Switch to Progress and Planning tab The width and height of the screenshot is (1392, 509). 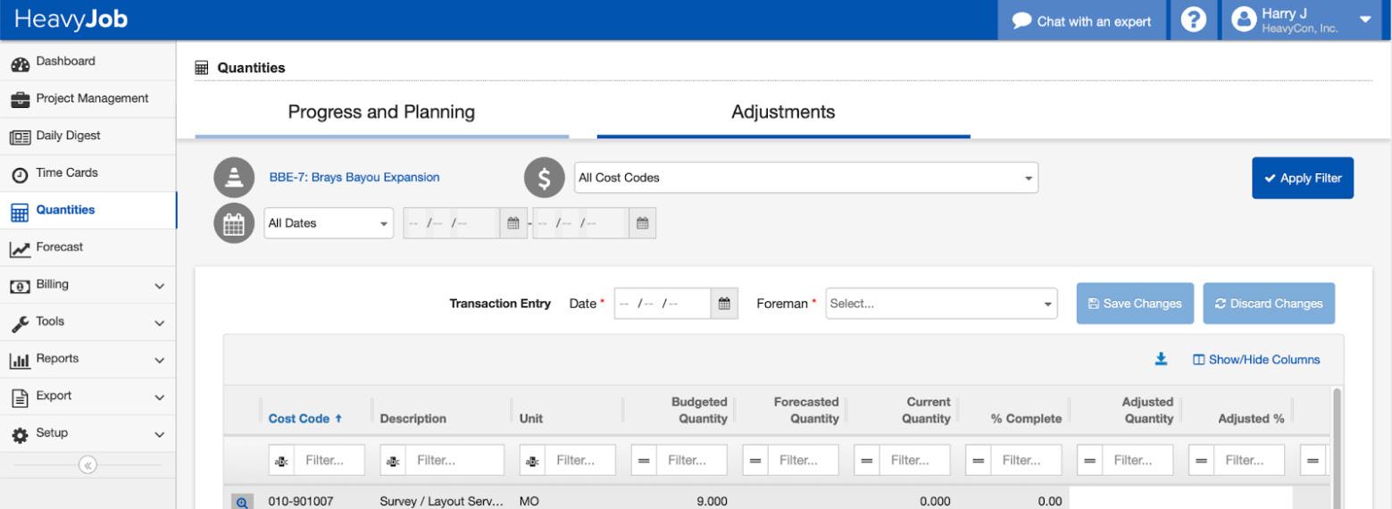pyautogui.click(x=381, y=113)
